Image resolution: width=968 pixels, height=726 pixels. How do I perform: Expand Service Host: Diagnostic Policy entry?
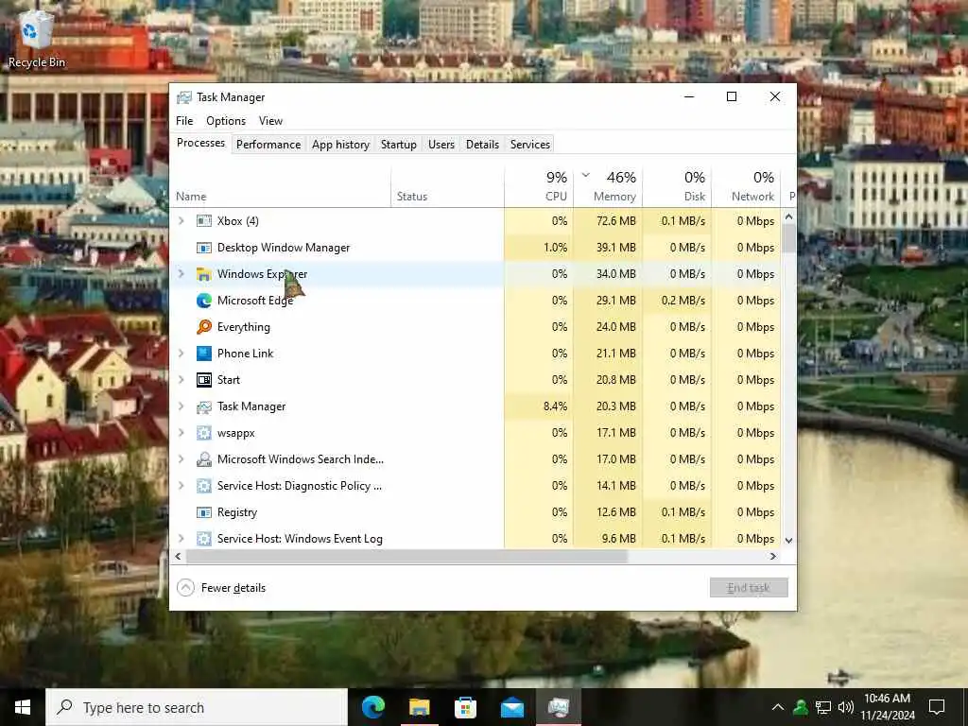pos(181,486)
